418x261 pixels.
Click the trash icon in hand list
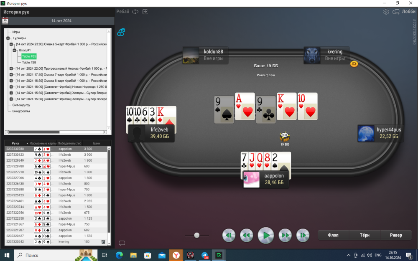point(103,242)
